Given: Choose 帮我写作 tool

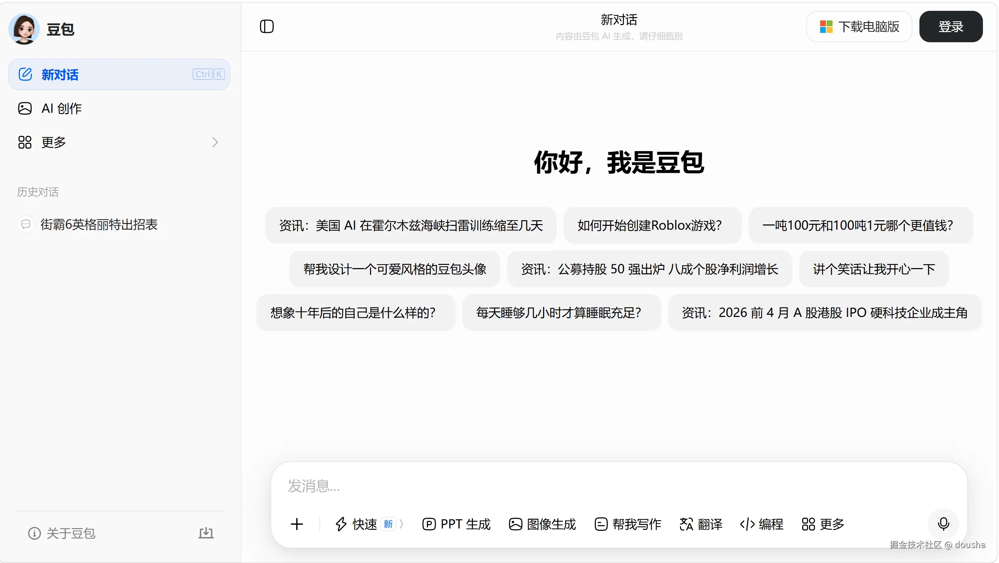Looking at the screenshot, I should pos(628,524).
